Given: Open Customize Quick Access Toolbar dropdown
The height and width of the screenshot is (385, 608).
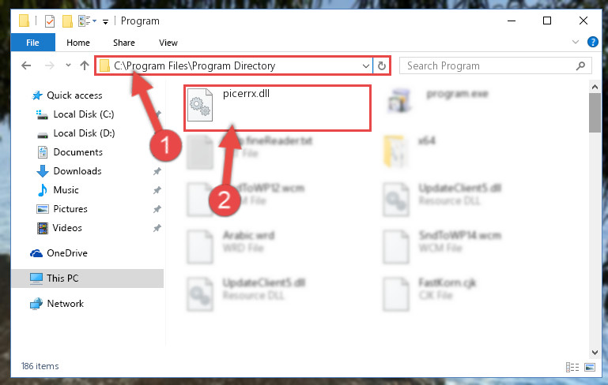Looking at the screenshot, I should (105, 21).
